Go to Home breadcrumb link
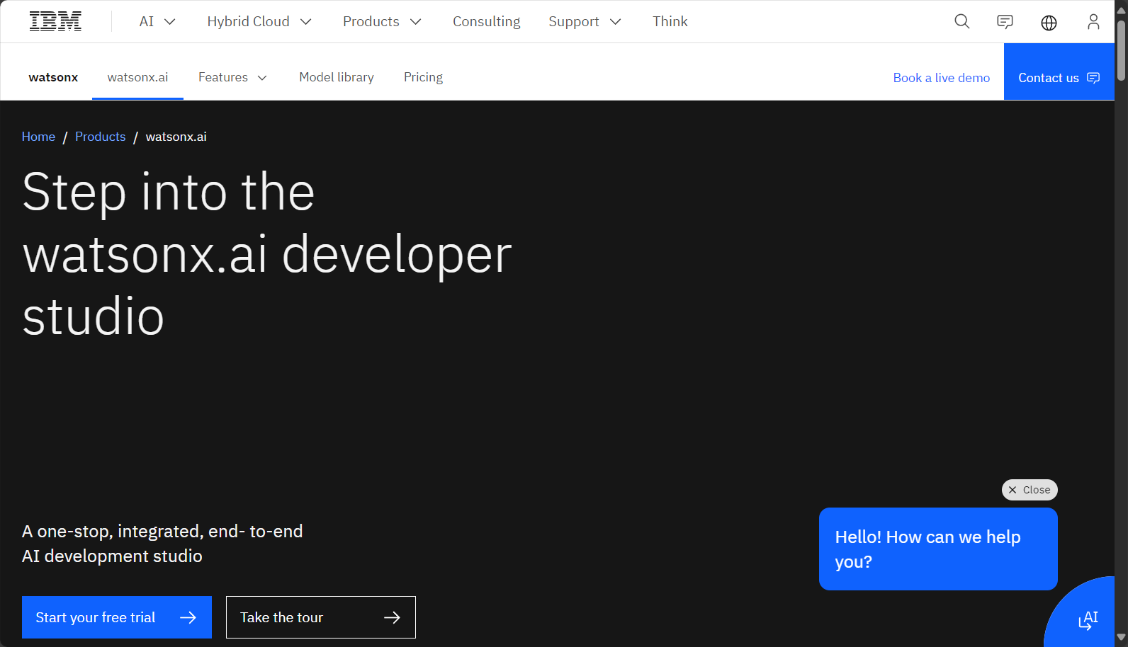Screen dimensions: 1128x647 [x=38, y=137]
